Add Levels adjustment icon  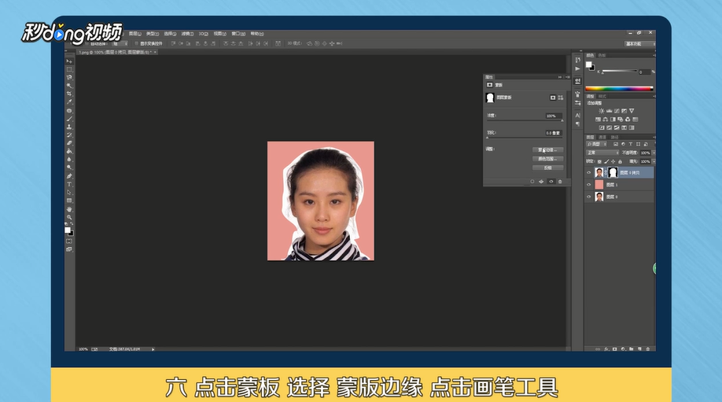(610, 111)
